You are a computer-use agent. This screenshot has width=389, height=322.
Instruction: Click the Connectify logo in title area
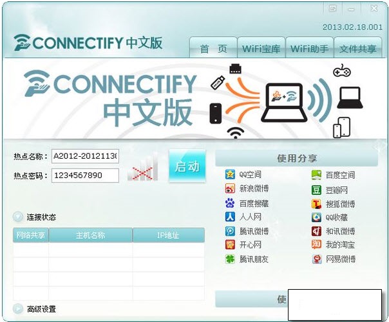[x=88, y=43]
